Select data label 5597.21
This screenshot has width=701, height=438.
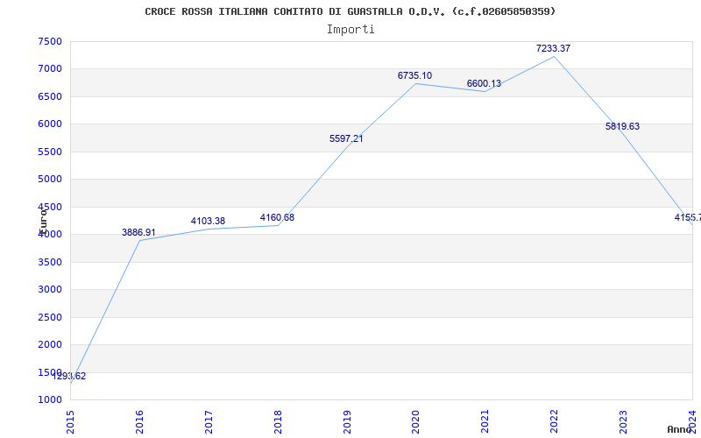[x=346, y=139]
